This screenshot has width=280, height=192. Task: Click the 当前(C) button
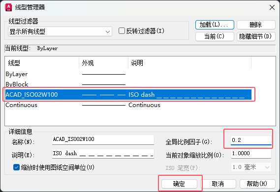(215, 36)
